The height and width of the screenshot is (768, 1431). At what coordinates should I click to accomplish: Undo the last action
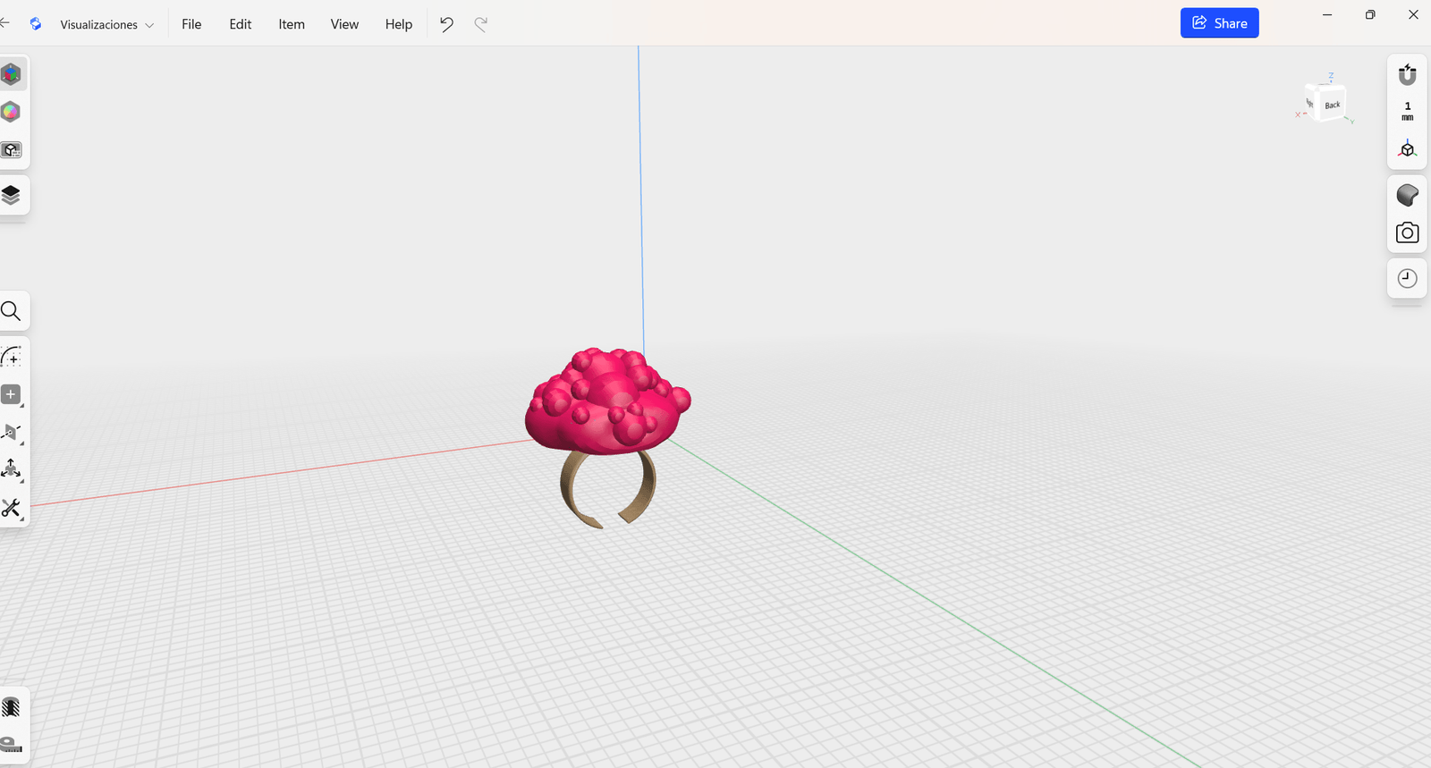(446, 24)
